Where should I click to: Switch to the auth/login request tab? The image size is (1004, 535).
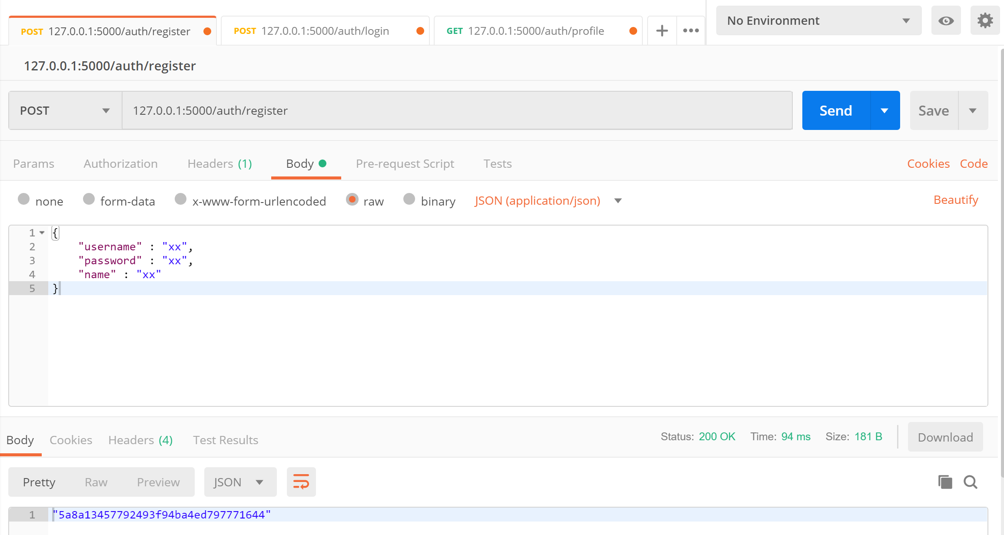click(325, 31)
